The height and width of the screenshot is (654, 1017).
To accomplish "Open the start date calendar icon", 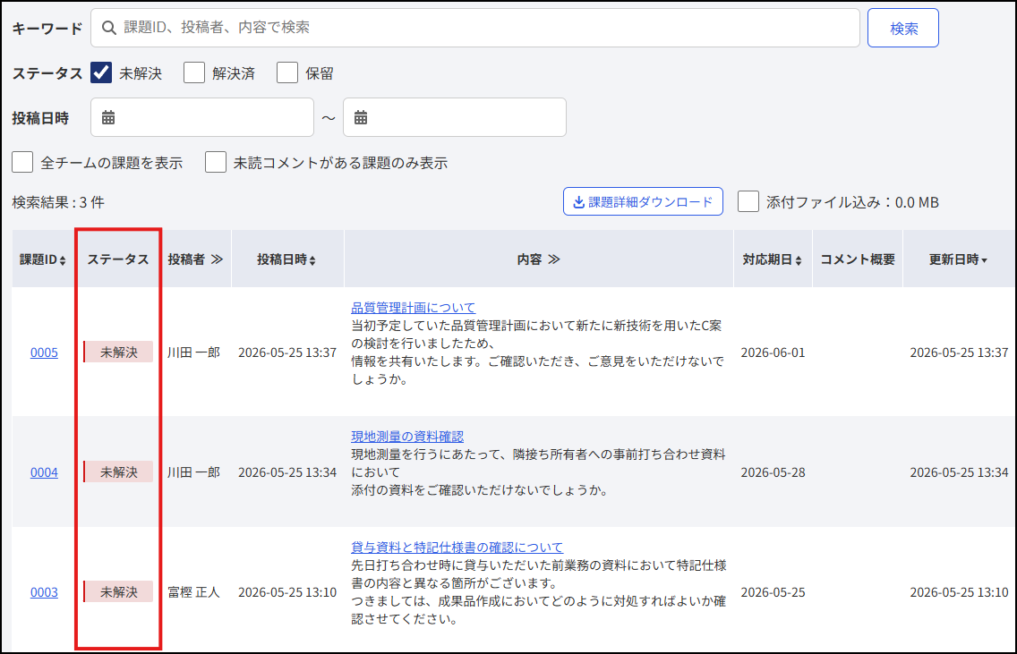I will point(108,117).
